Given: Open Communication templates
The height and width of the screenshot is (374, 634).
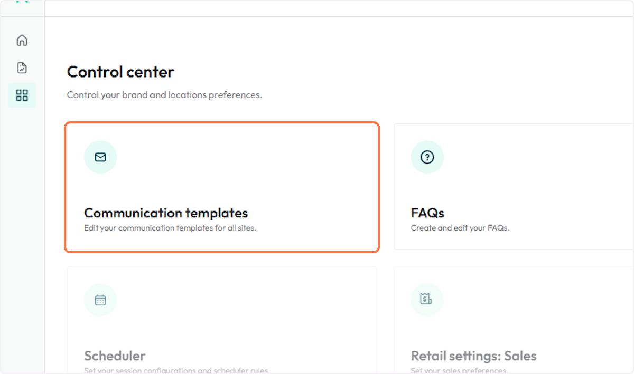Looking at the screenshot, I should [x=221, y=187].
